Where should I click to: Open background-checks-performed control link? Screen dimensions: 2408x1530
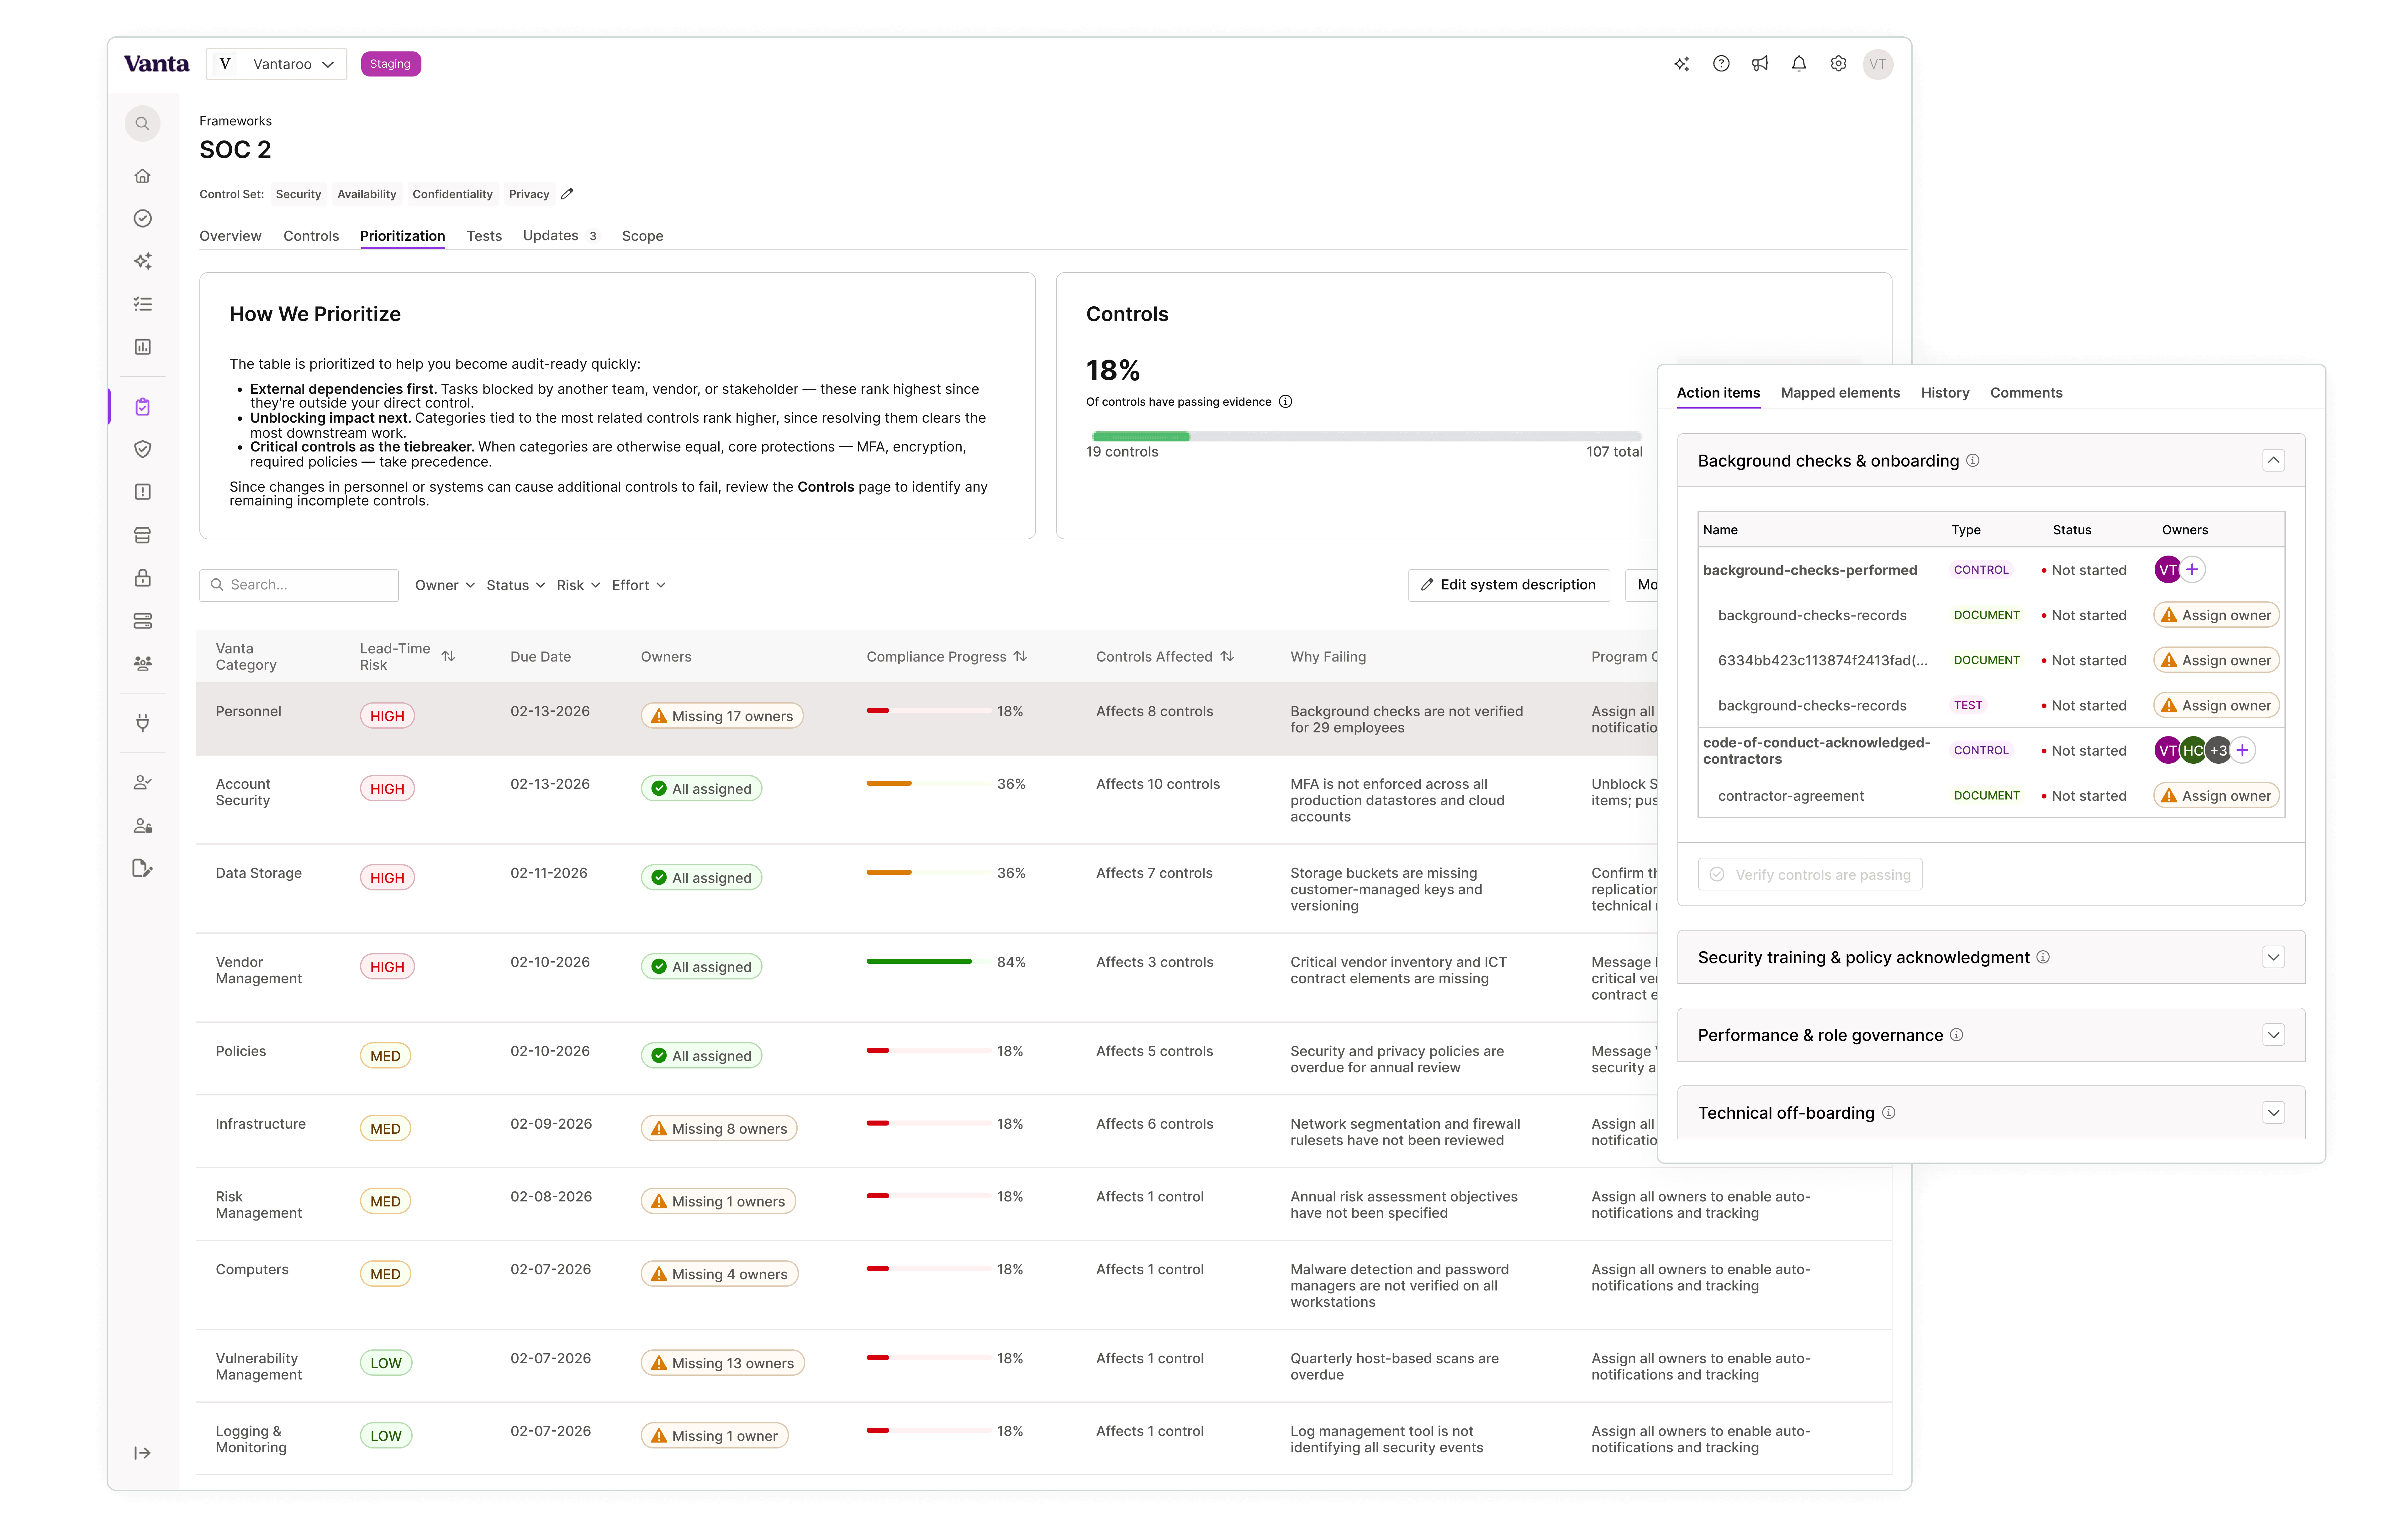(1810, 570)
